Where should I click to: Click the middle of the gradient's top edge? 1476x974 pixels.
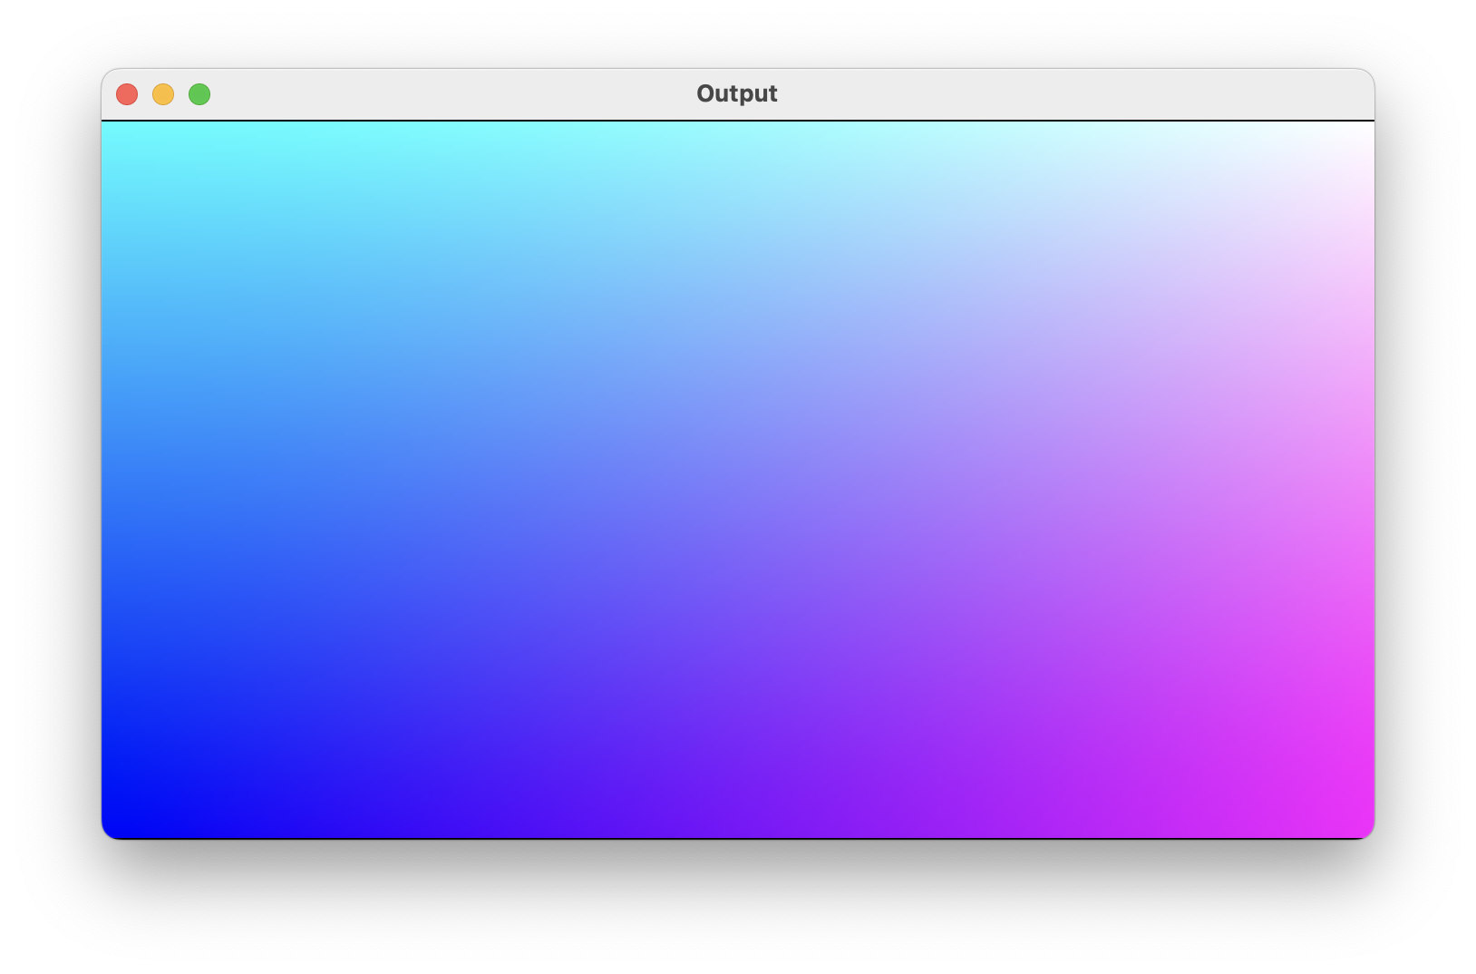(738, 128)
